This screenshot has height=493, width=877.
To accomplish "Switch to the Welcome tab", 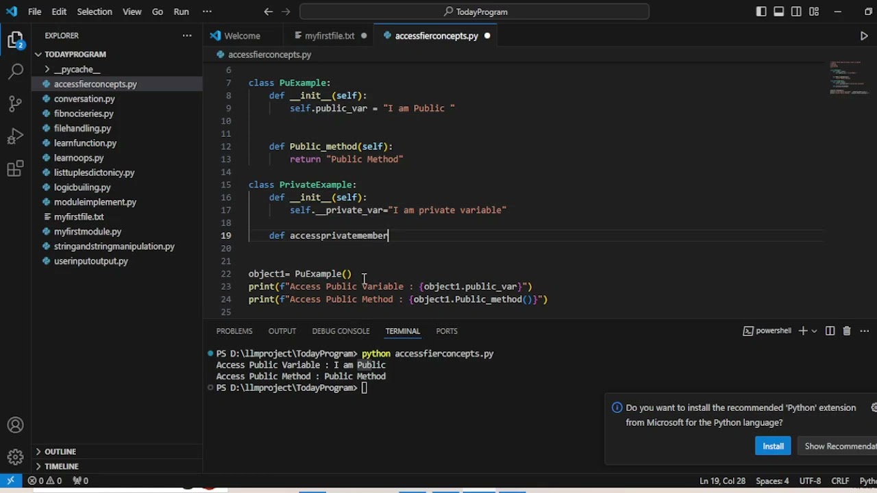I will [x=242, y=36].
